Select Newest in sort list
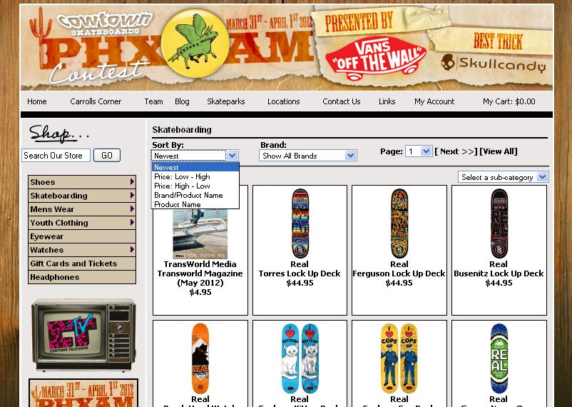572x407 pixels. (x=195, y=167)
